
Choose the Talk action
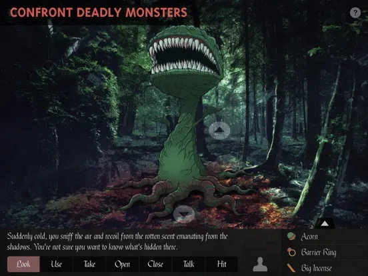click(x=189, y=264)
